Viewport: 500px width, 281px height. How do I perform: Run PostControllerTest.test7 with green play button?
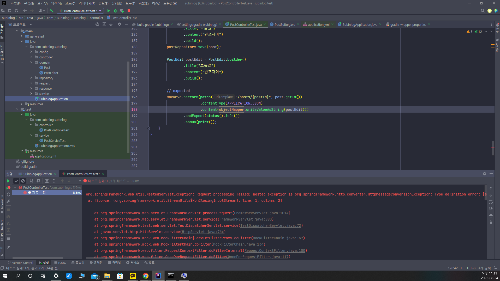(109, 11)
